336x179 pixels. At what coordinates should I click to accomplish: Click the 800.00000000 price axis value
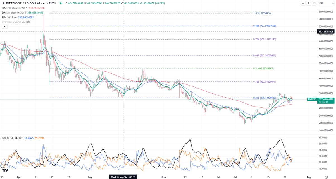click(x=326, y=11)
